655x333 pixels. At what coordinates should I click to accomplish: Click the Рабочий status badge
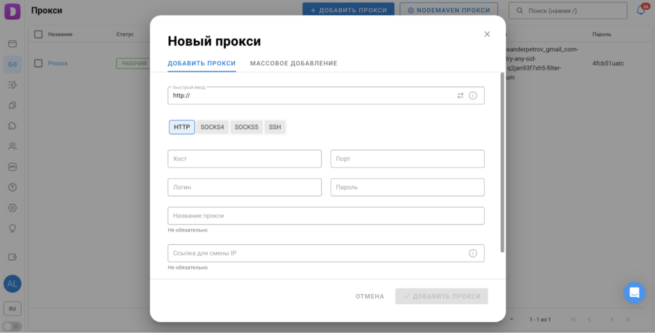click(x=133, y=63)
